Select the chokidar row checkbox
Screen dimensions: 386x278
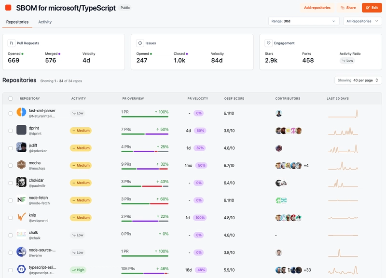pyautogui.click(x=10, y=183)
